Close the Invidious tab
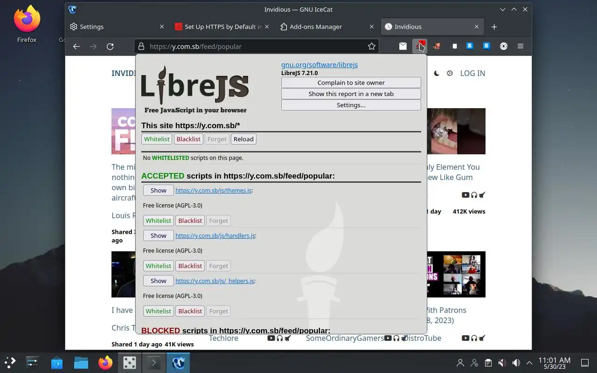 pos(476,27)
